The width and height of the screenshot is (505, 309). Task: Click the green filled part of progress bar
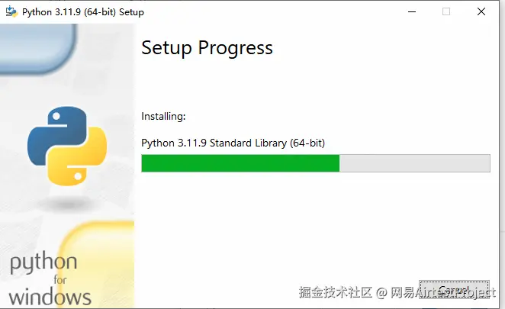click(x=240, y=163)
